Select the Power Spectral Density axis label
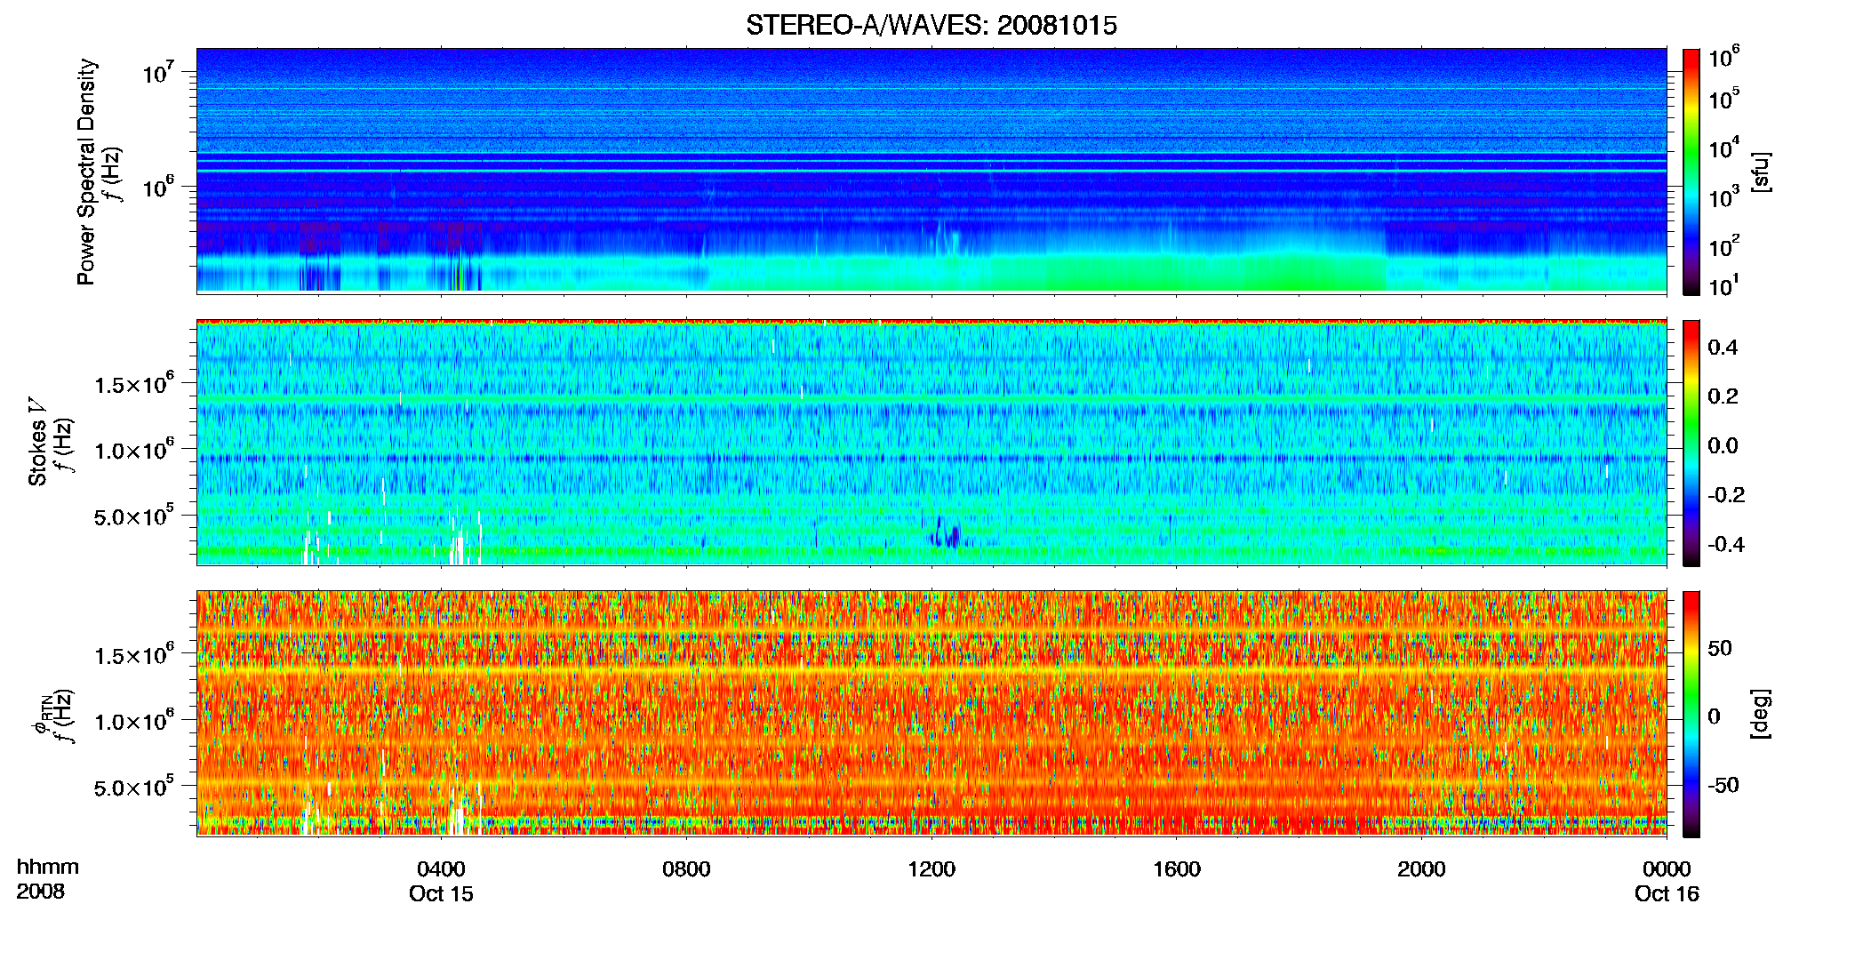 (85, 172)
